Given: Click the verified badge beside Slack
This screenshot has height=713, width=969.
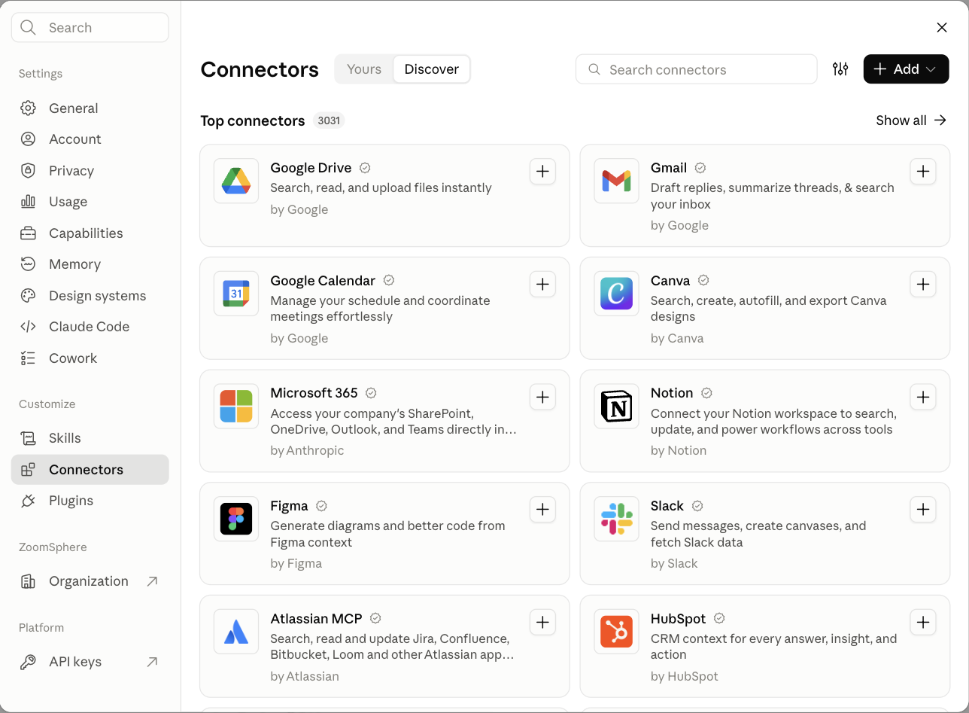Looking at the screenshot, I should [697, 506].
